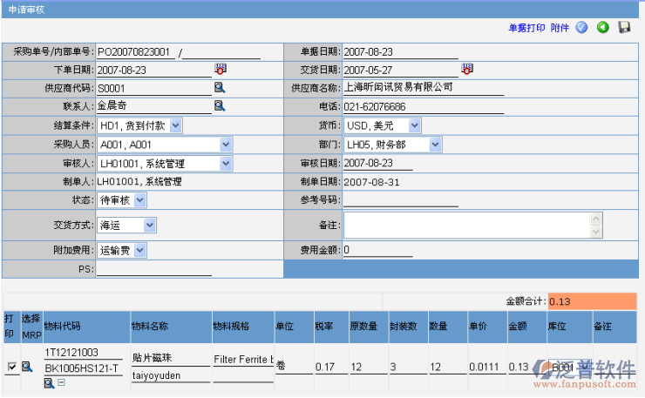
Task: Click the 单据打印 link
Action: (x=526, y=28)
